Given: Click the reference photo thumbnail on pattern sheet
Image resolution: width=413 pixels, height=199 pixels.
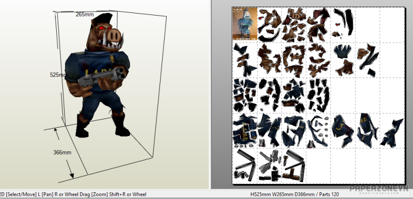Looking at the screenshot, I should (245, 24).
